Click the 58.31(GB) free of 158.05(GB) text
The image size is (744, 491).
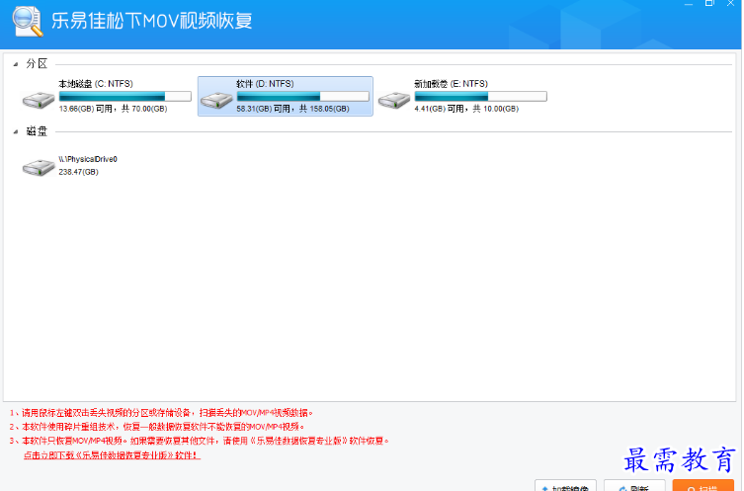point(292,109)
